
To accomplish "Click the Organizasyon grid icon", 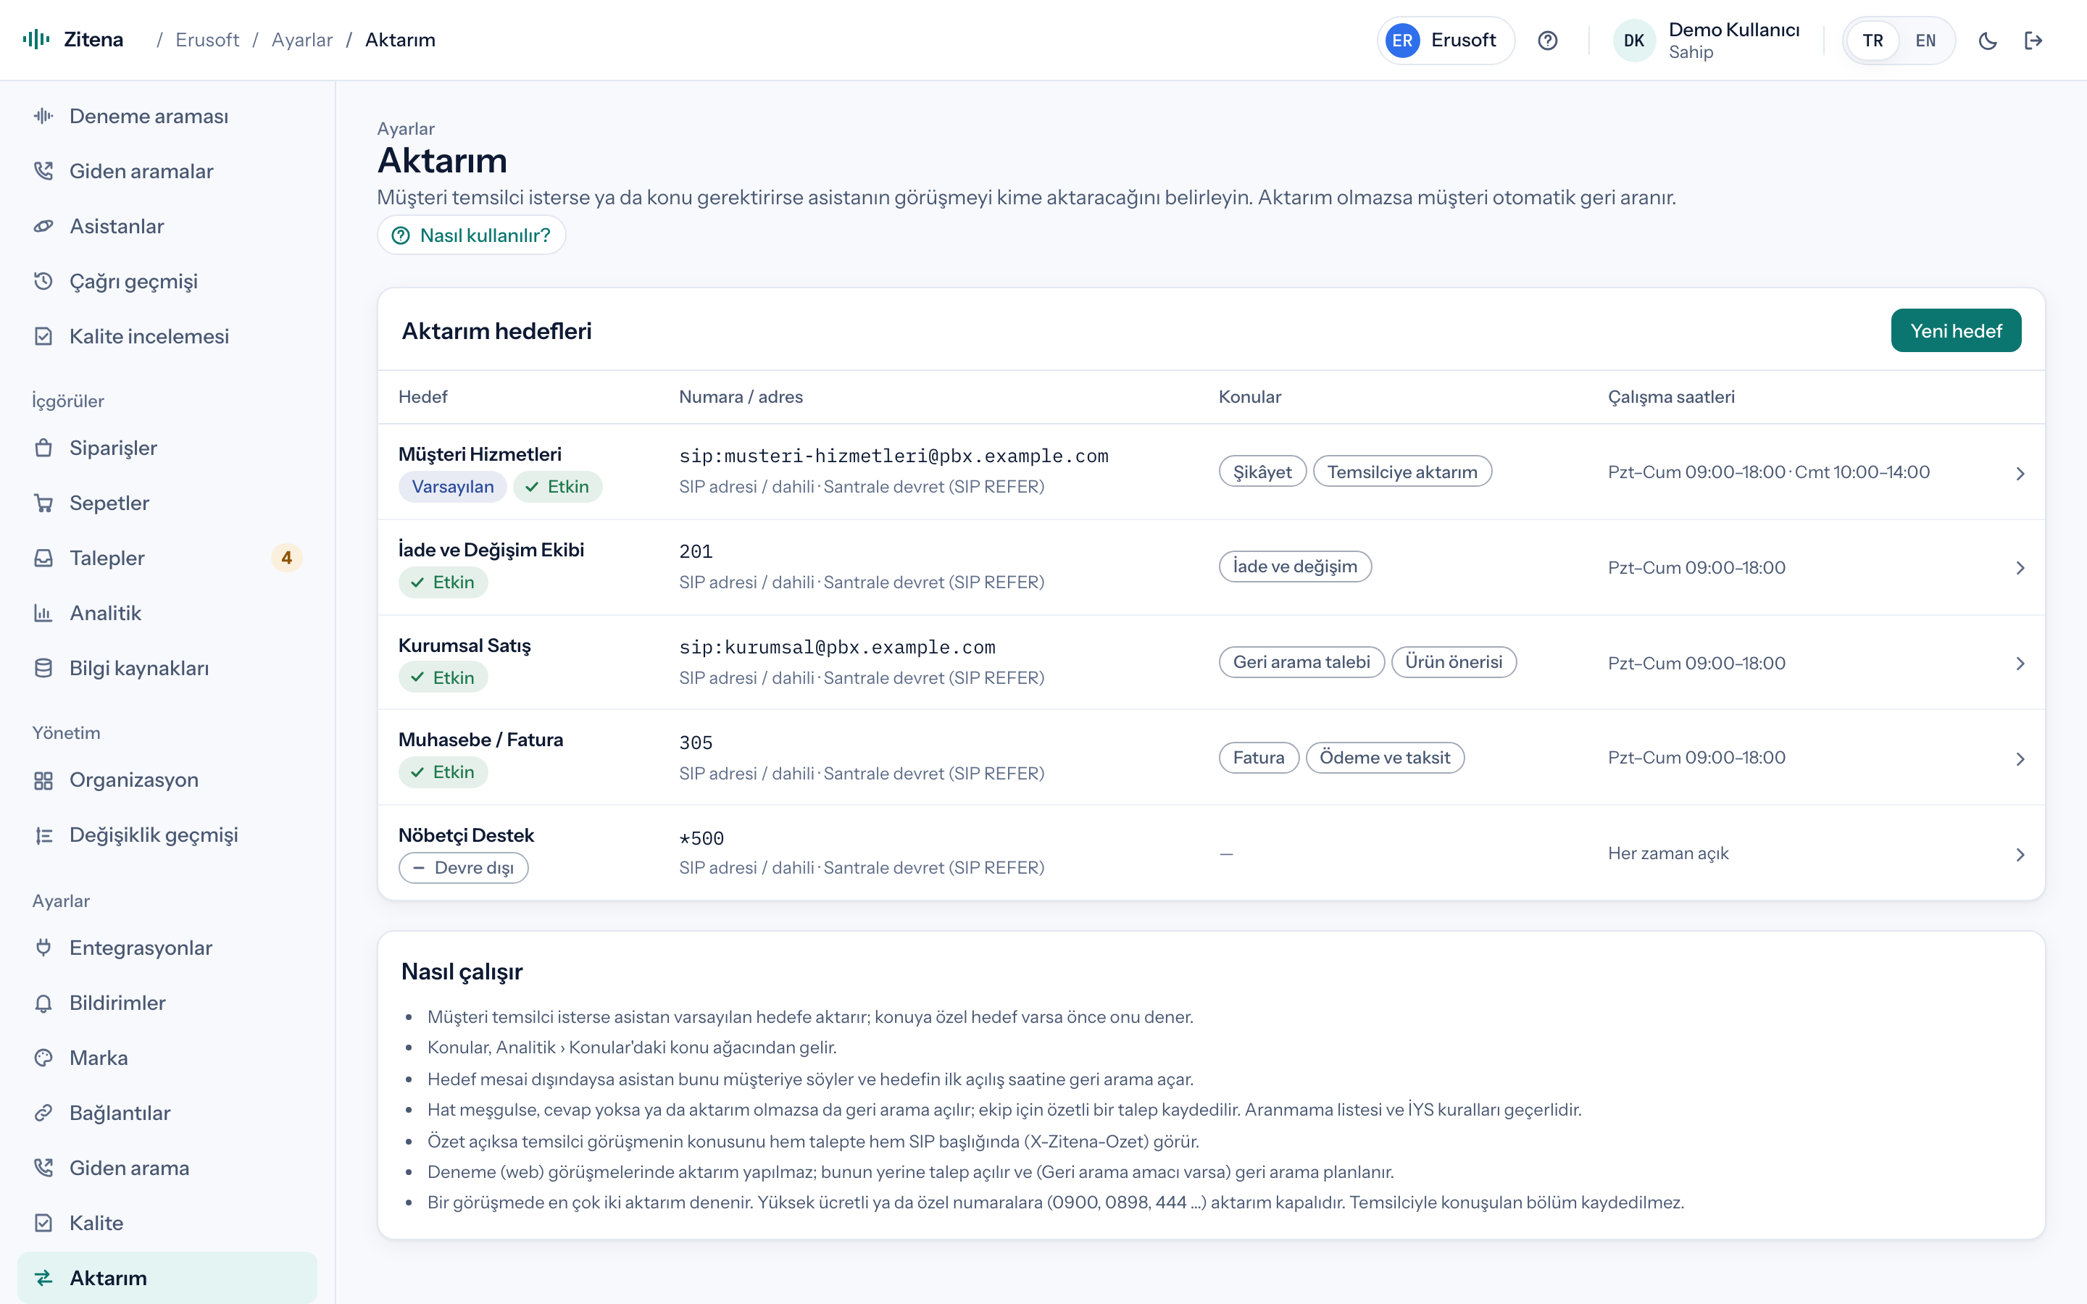I will pos(43,780).
